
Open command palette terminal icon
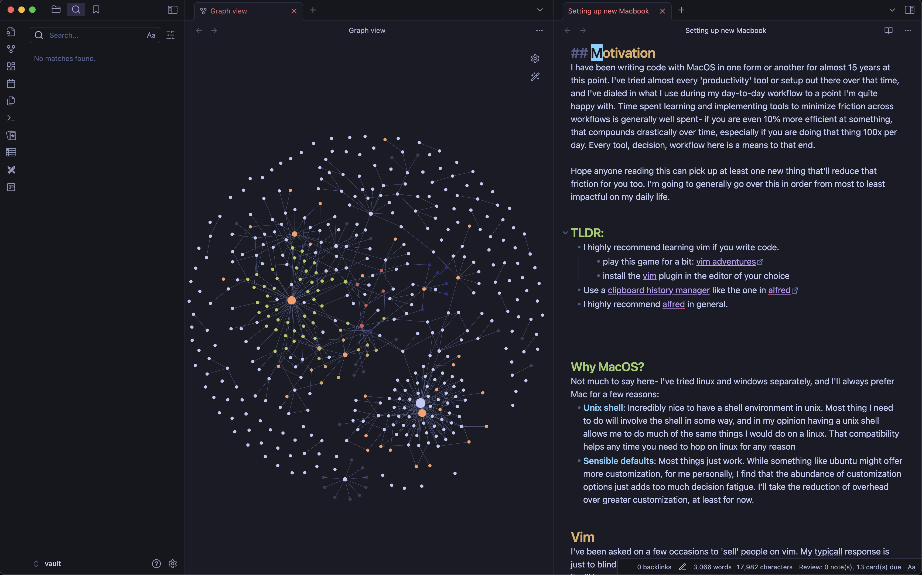[11, 118]
